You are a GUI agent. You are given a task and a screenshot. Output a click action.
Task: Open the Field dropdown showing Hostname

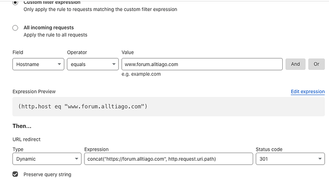(x=39, y=64)
